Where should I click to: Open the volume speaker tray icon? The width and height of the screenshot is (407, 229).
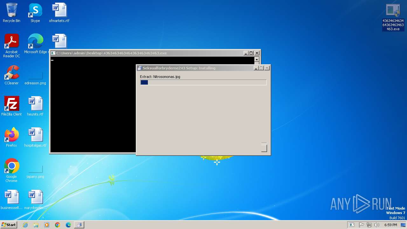pyautogui.click(x=377, y=225)
